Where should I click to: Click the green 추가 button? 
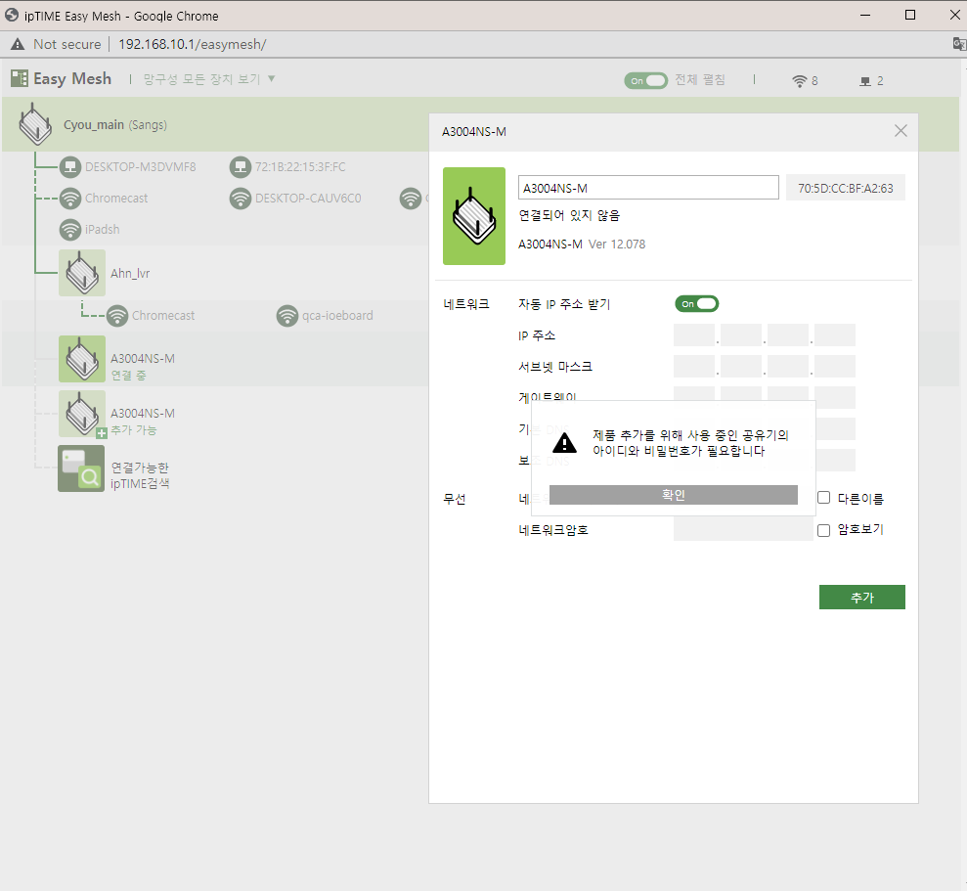click(x=862, y=597)
